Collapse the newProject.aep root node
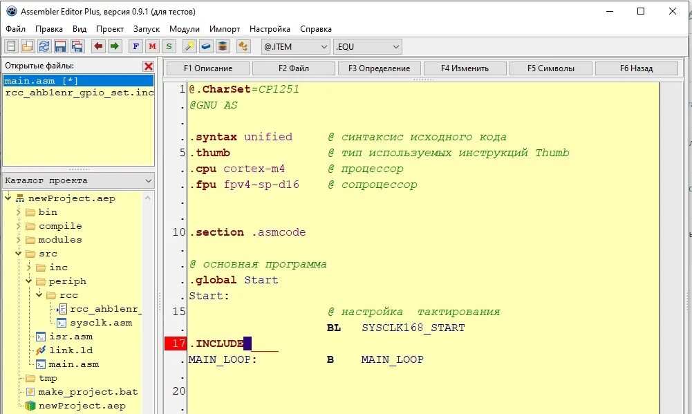Viewport: 692px width, 414px height. 8,198
